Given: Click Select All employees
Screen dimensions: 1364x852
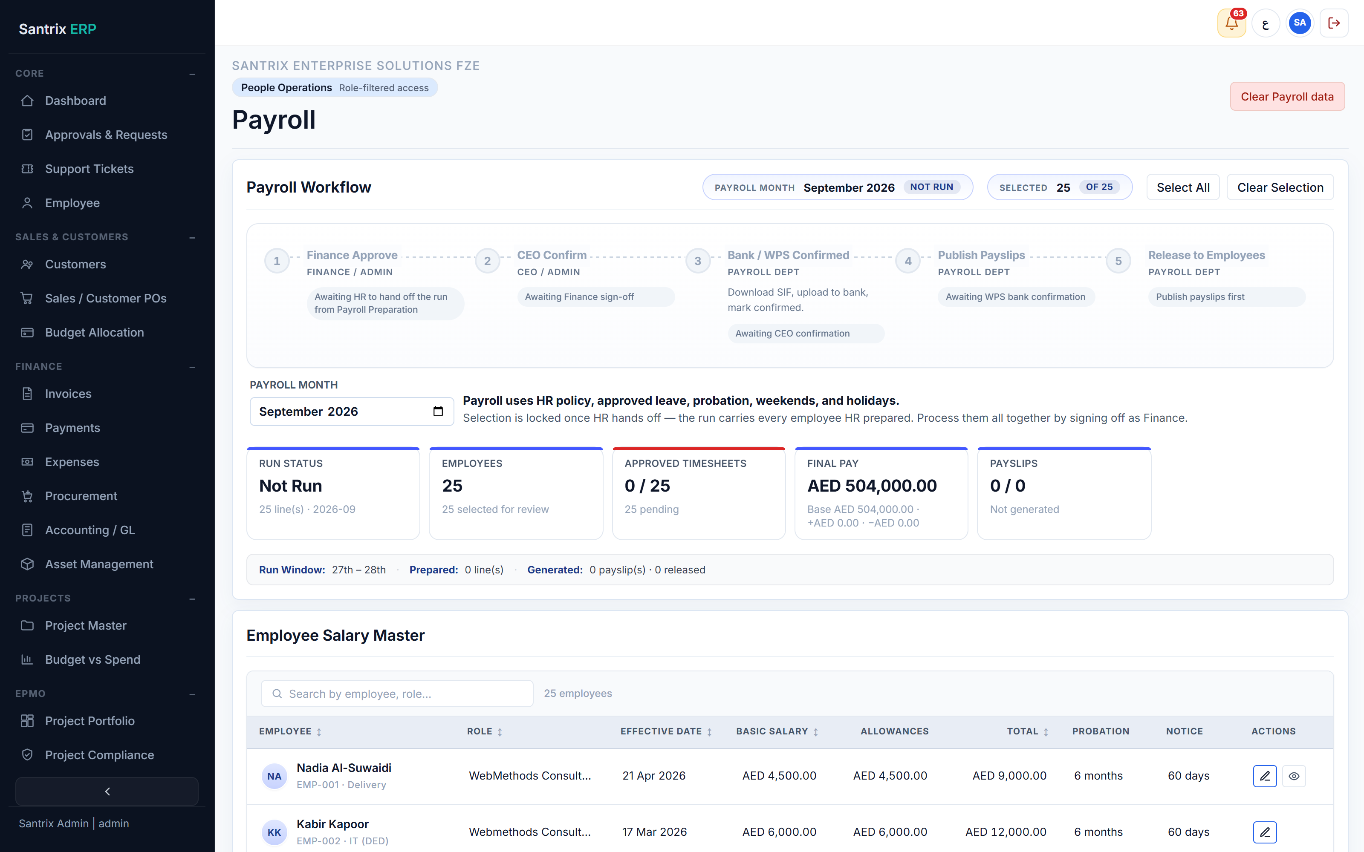Looking at the screenshot, I should (1183, 187).
